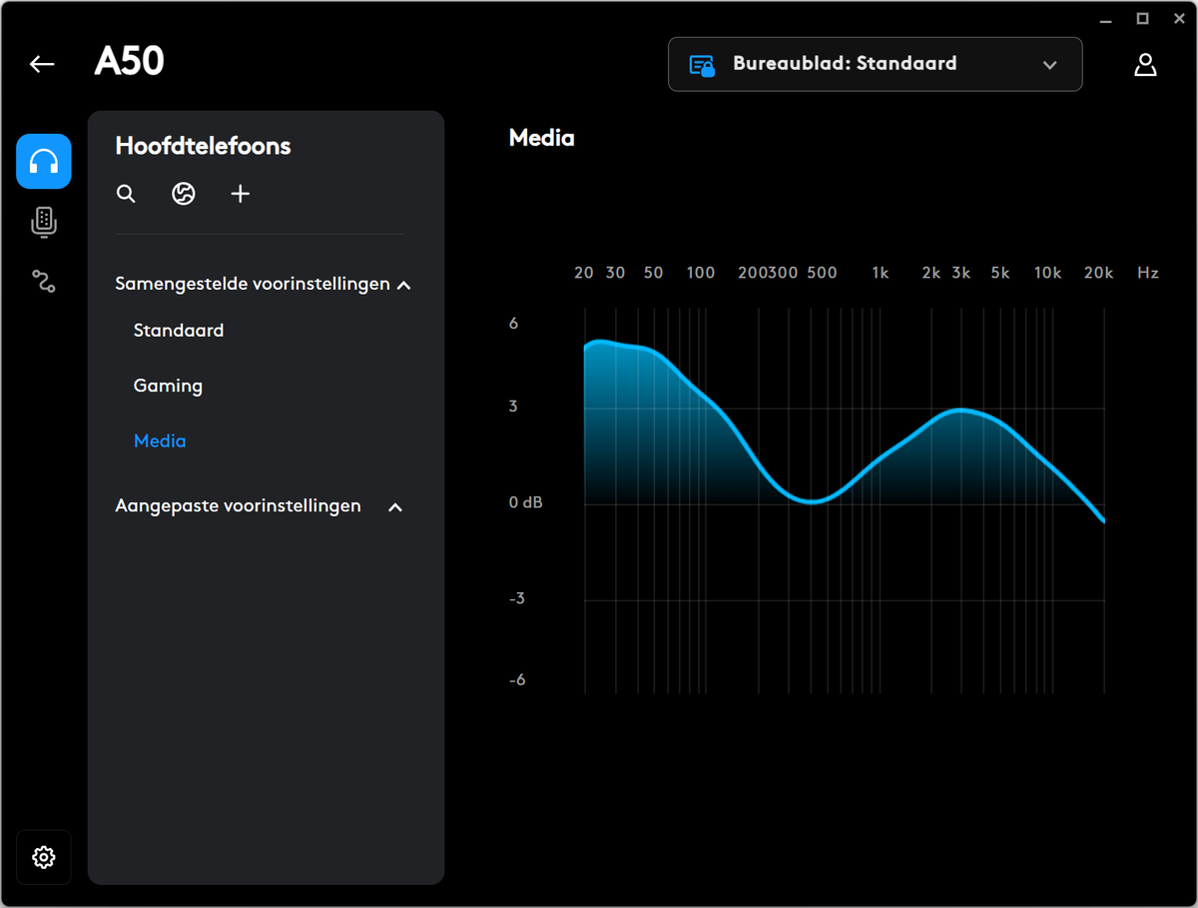Browse community presets globe icon
The image size is (1198, 908).
point(184,194)
